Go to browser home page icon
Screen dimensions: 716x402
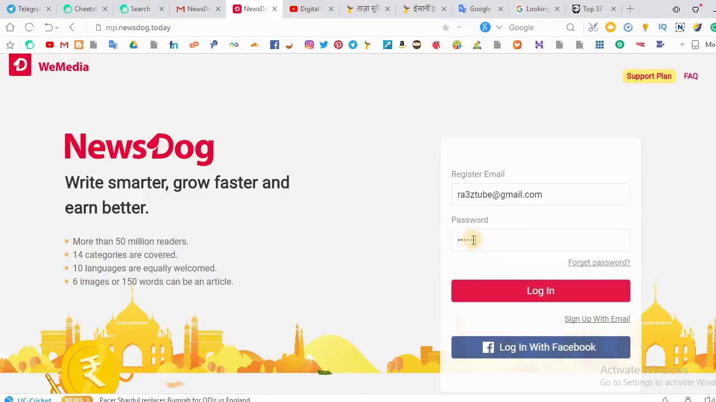point(10,27)
